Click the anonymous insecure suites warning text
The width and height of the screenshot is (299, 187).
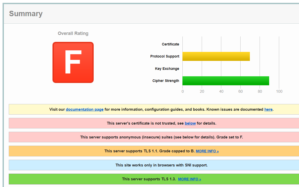point(161,137)
